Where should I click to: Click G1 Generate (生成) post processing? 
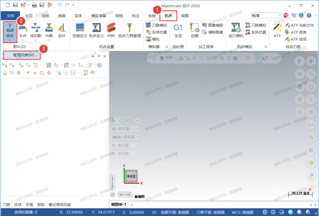click(178, 30)
